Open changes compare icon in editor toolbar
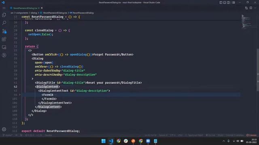 tap(246, 8)
